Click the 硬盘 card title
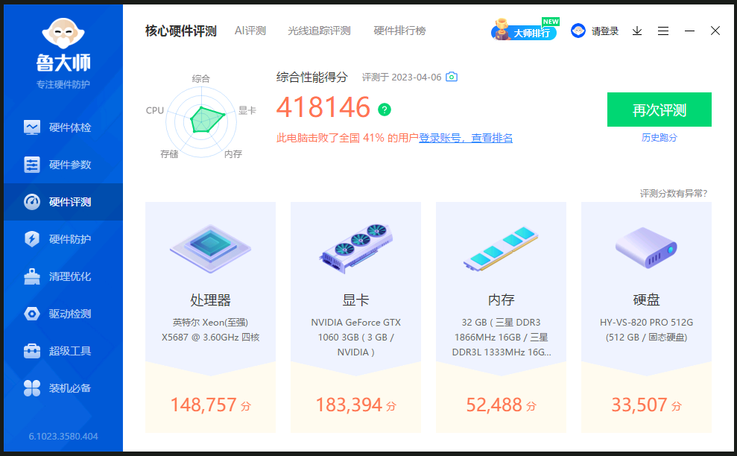 coord(646,300)
